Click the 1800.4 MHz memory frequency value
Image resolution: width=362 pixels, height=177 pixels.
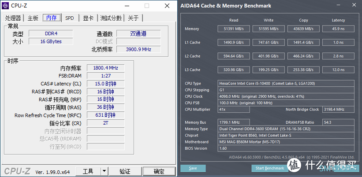tap(105, 68)
